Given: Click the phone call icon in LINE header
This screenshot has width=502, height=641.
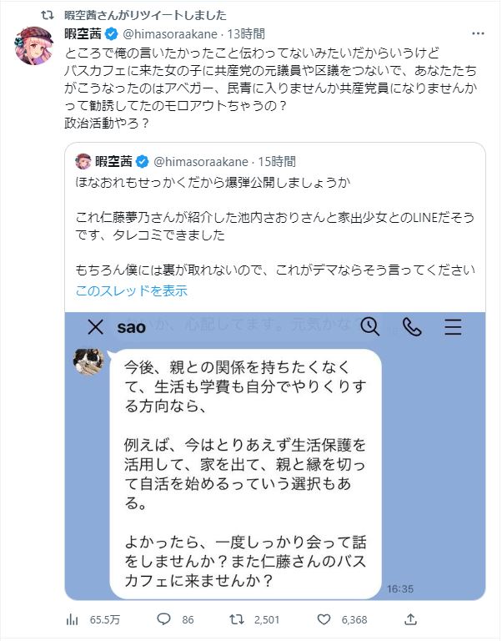Looking at the screenshot, I should 412,327.
